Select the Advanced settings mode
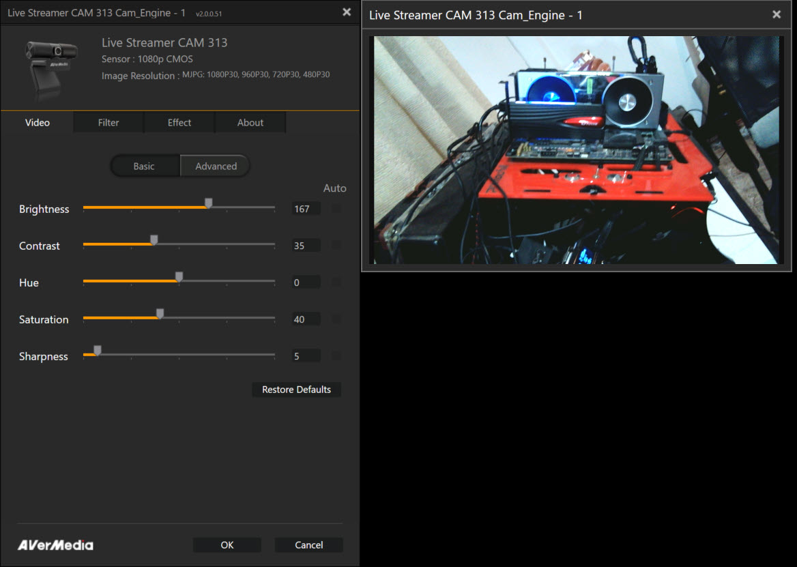 click(x=216, y=166)
